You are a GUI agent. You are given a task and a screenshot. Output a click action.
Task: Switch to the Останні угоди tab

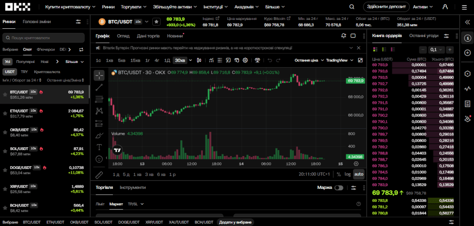click(424, 36)
